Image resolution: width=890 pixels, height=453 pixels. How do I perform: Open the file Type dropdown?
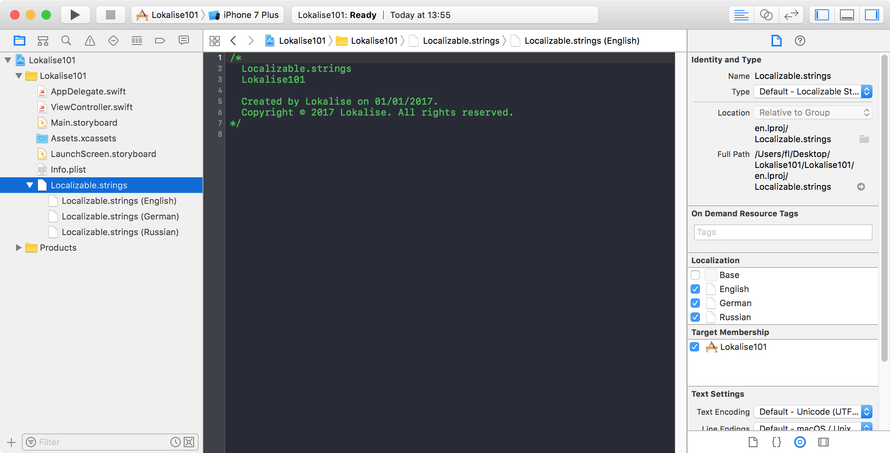pyautogui.click(x=813, y=91)
